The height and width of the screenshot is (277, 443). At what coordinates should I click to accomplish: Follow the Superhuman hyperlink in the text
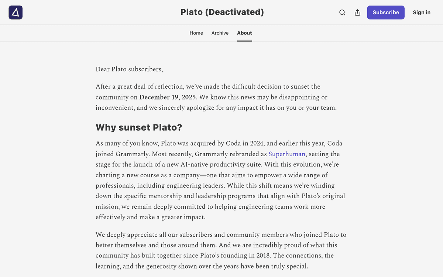(x=287, y=154)
